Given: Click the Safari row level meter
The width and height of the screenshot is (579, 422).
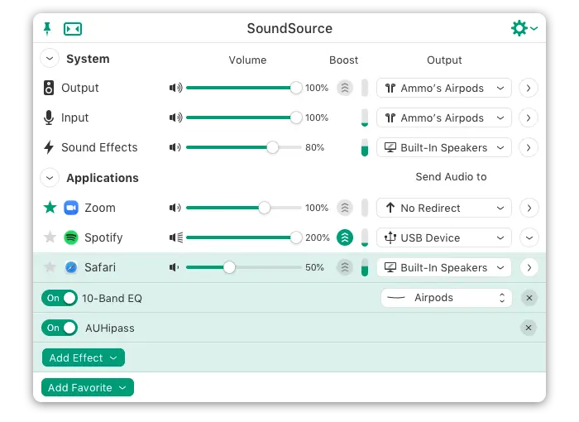Looking at the screenshot, I should point(365,267).
